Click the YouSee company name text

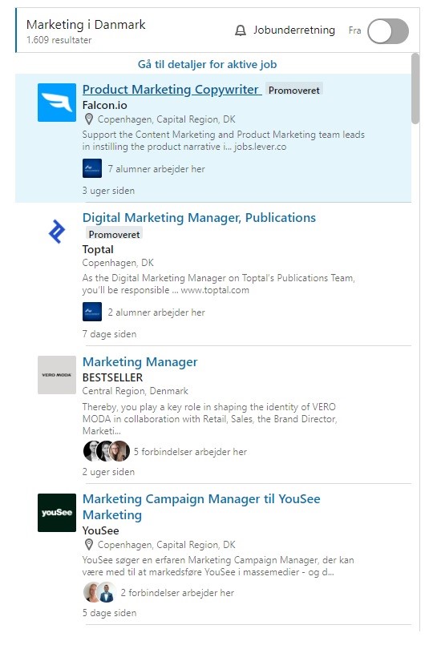click(100, 530)
